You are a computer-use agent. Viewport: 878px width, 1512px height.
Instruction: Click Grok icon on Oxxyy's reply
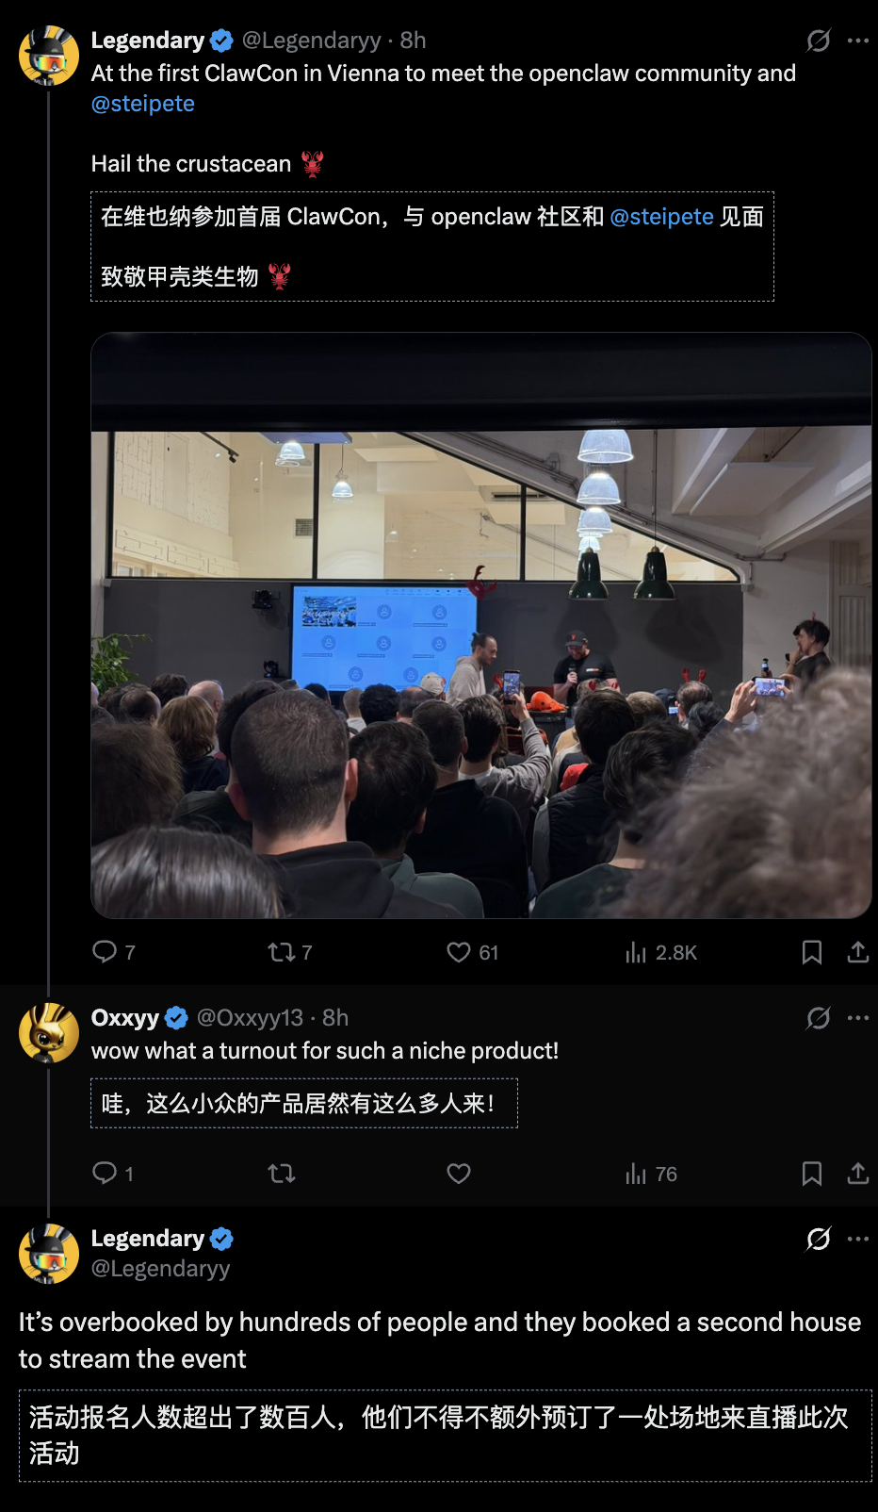click(819, 1018)
